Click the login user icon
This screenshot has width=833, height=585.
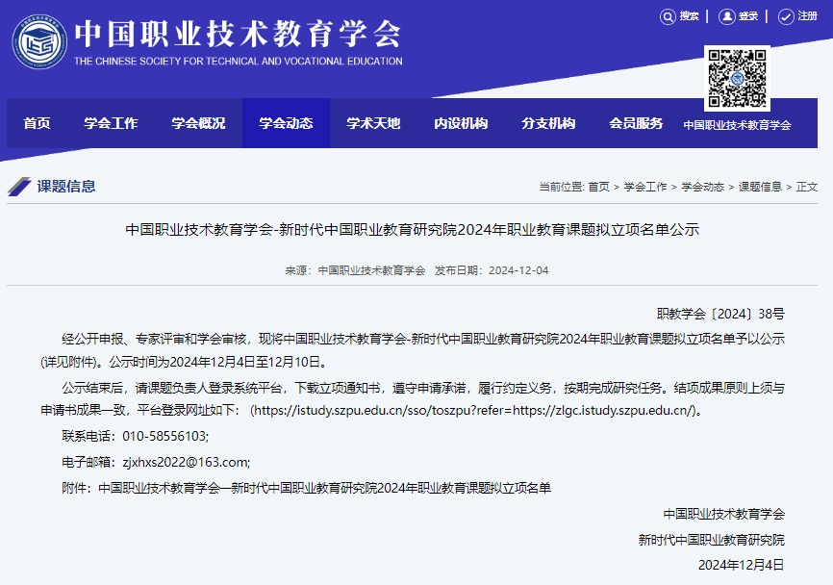point(726,16)
